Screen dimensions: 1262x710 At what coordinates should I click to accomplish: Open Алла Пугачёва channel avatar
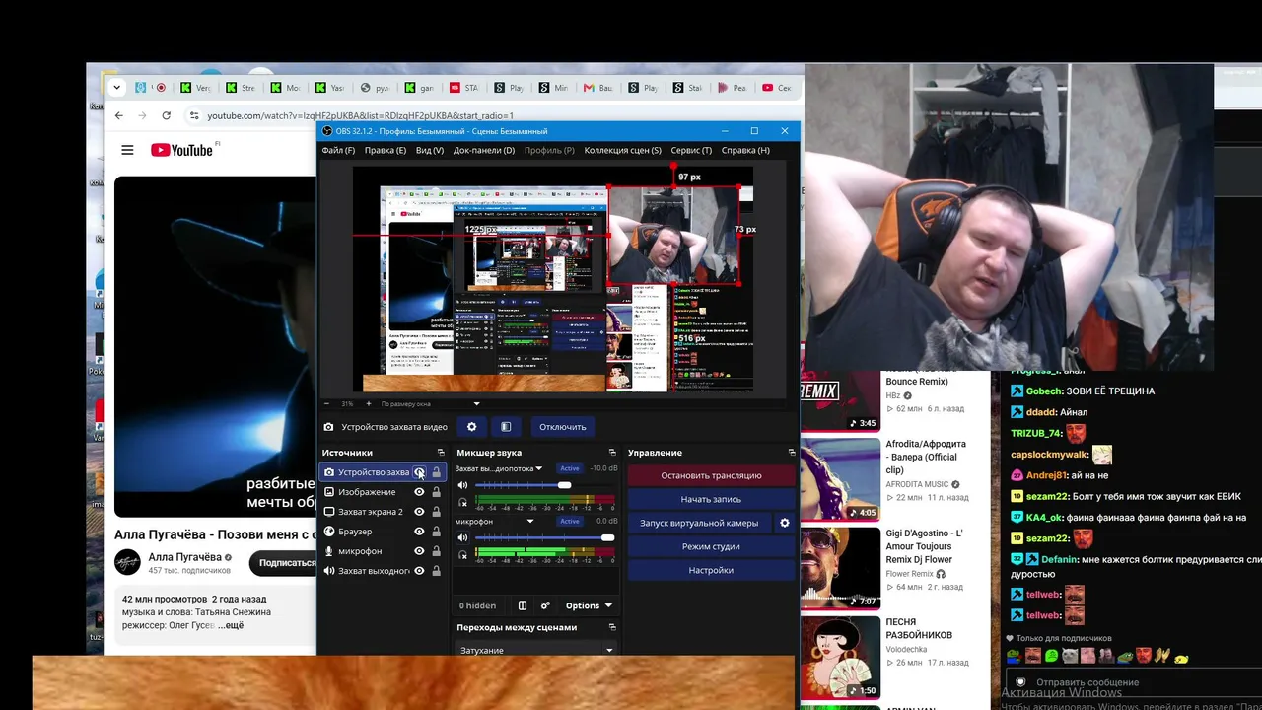(x=127, y=563)
